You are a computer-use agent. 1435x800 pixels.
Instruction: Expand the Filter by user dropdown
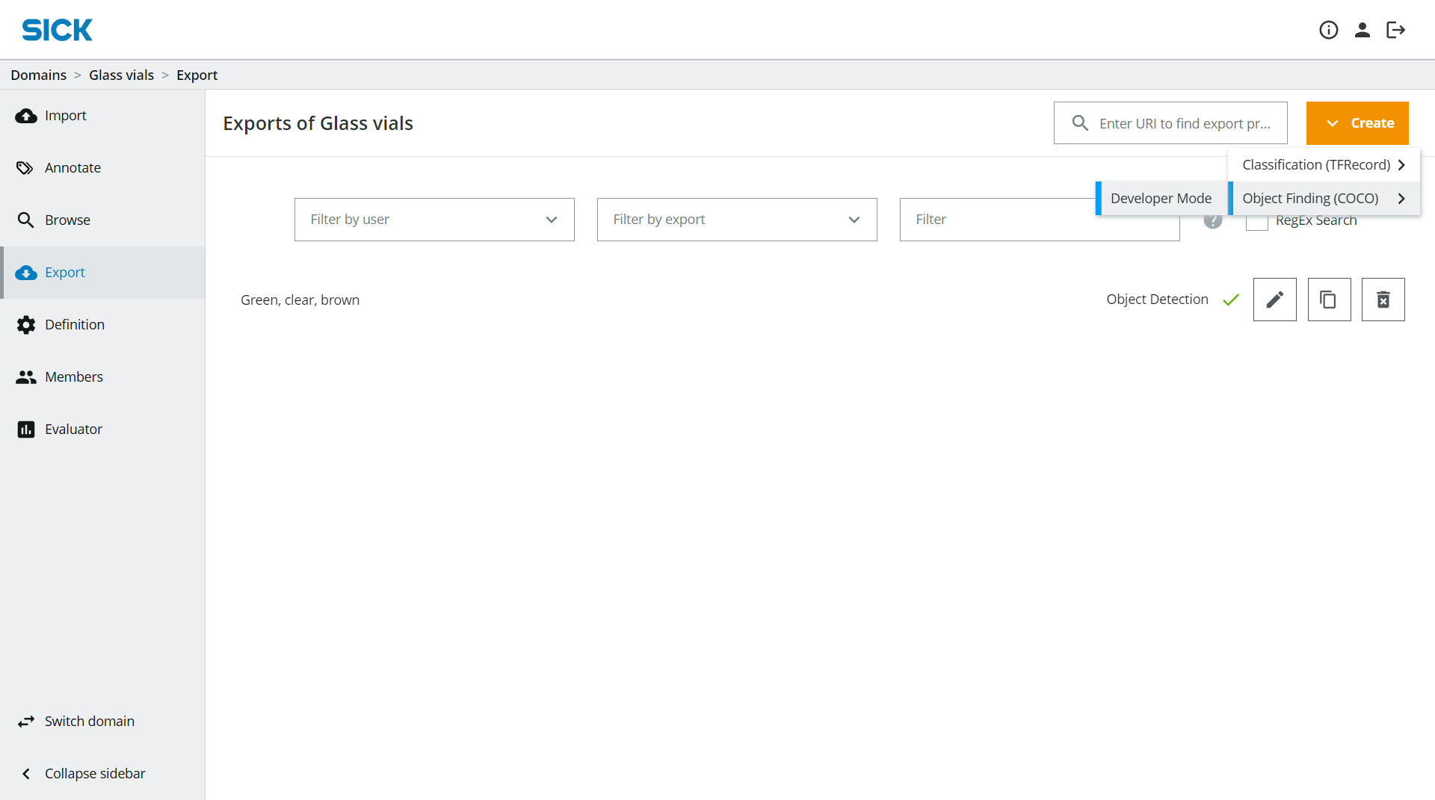point(433,219)
